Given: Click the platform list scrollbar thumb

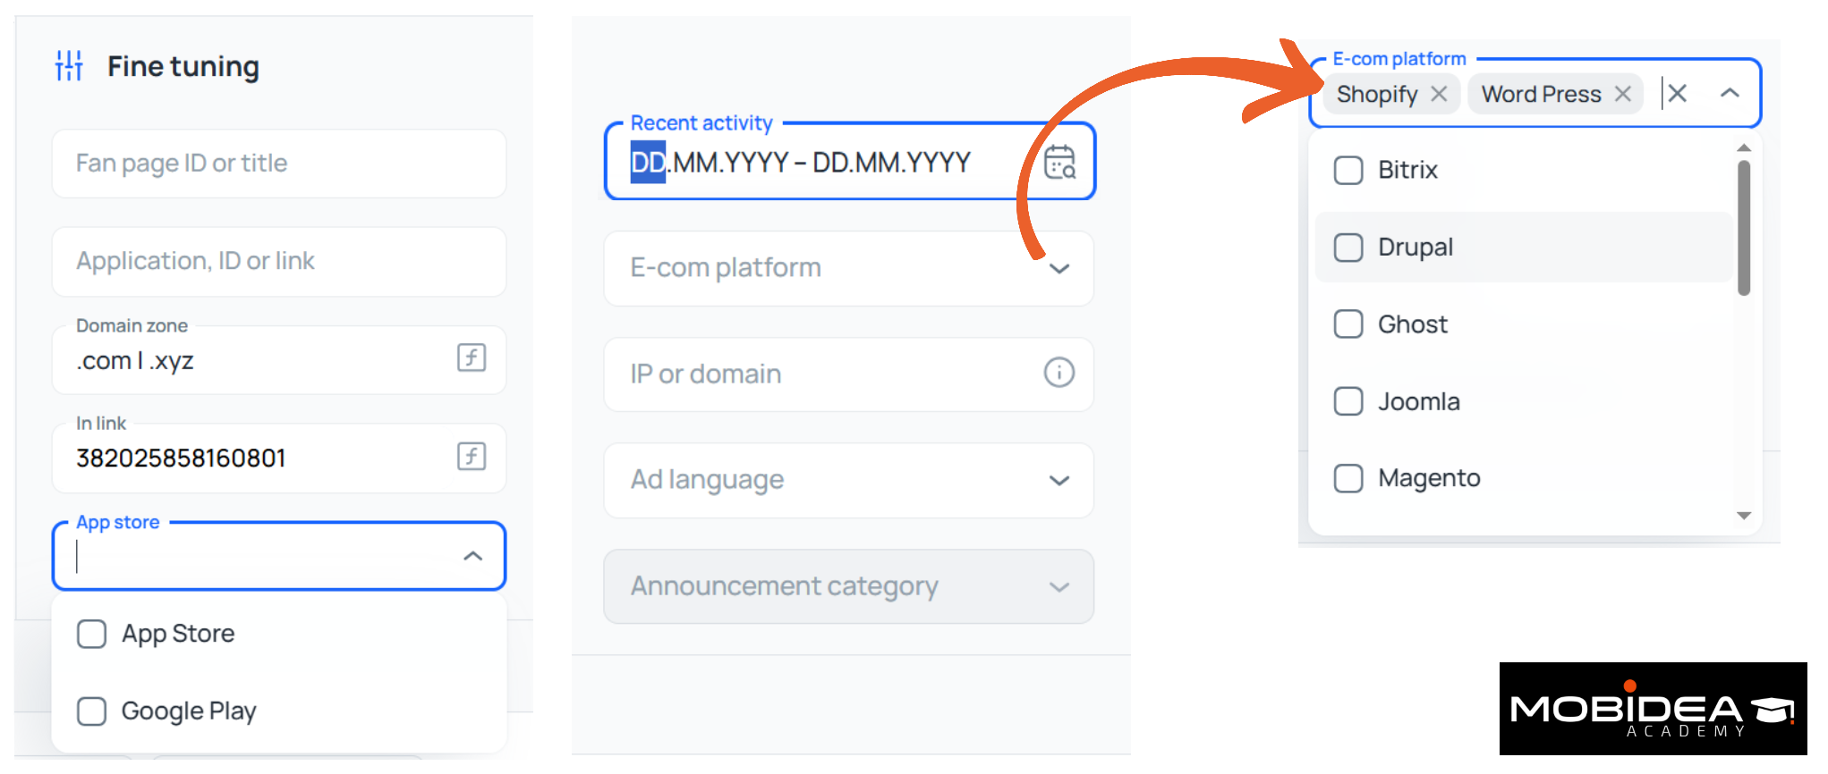Looking at the screenshot, I should 1744,228.
